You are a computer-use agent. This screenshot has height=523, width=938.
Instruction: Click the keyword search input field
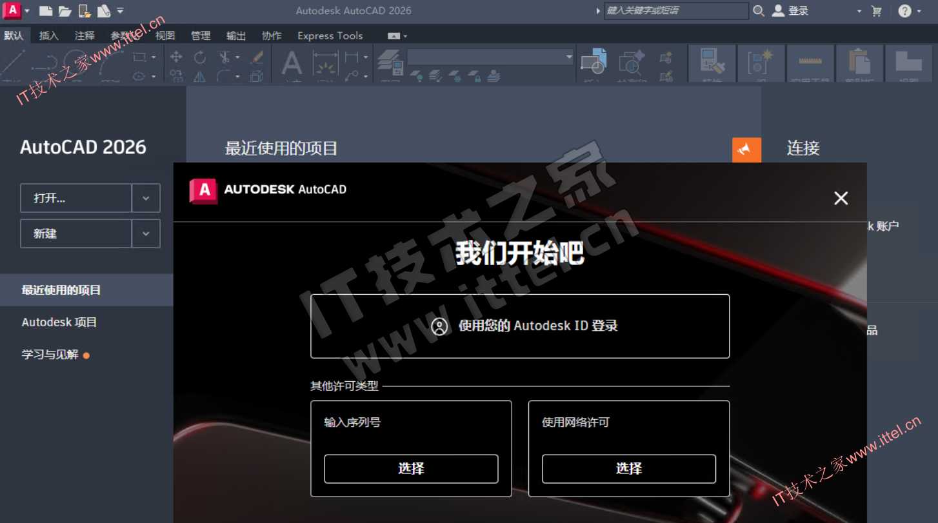coord(675,11)
